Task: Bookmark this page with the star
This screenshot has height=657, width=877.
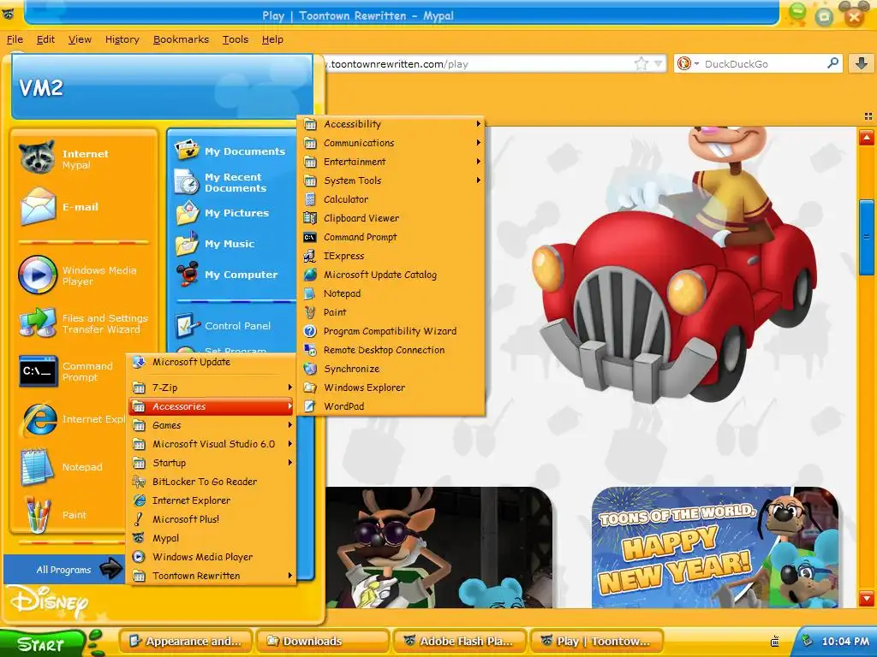Action: [641, 63]
